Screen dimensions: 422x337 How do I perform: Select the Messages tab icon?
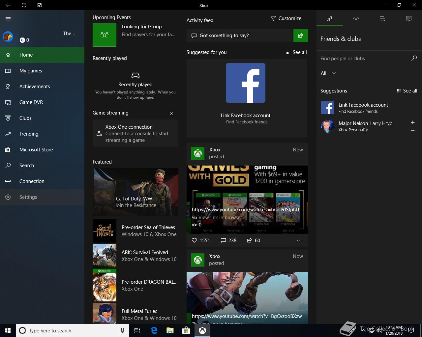pyautogui.click(x=382, y=19)
